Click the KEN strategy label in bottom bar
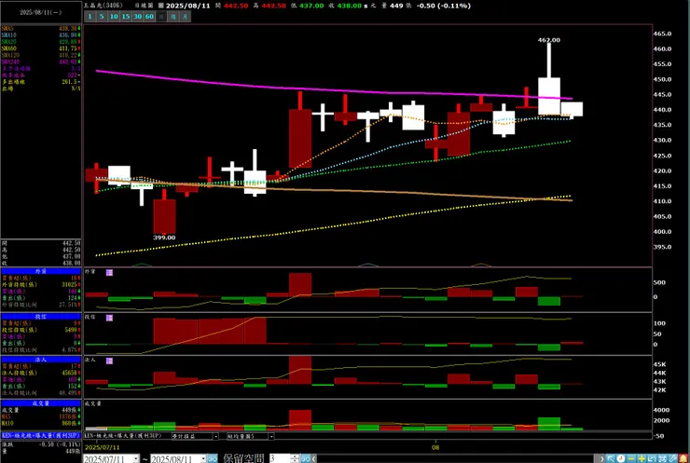 [x=123, y=436]
